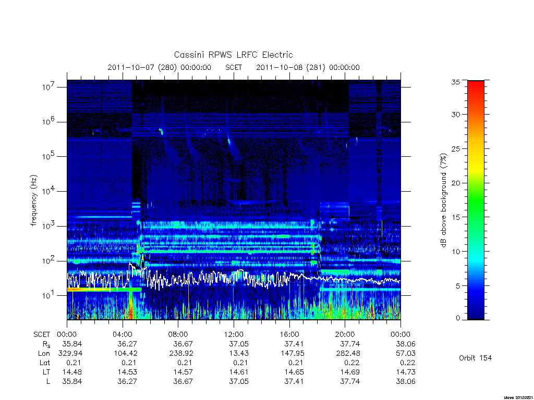
Task: Click the Lat value '0.22' under 20:00
Action: pos(352,362)
